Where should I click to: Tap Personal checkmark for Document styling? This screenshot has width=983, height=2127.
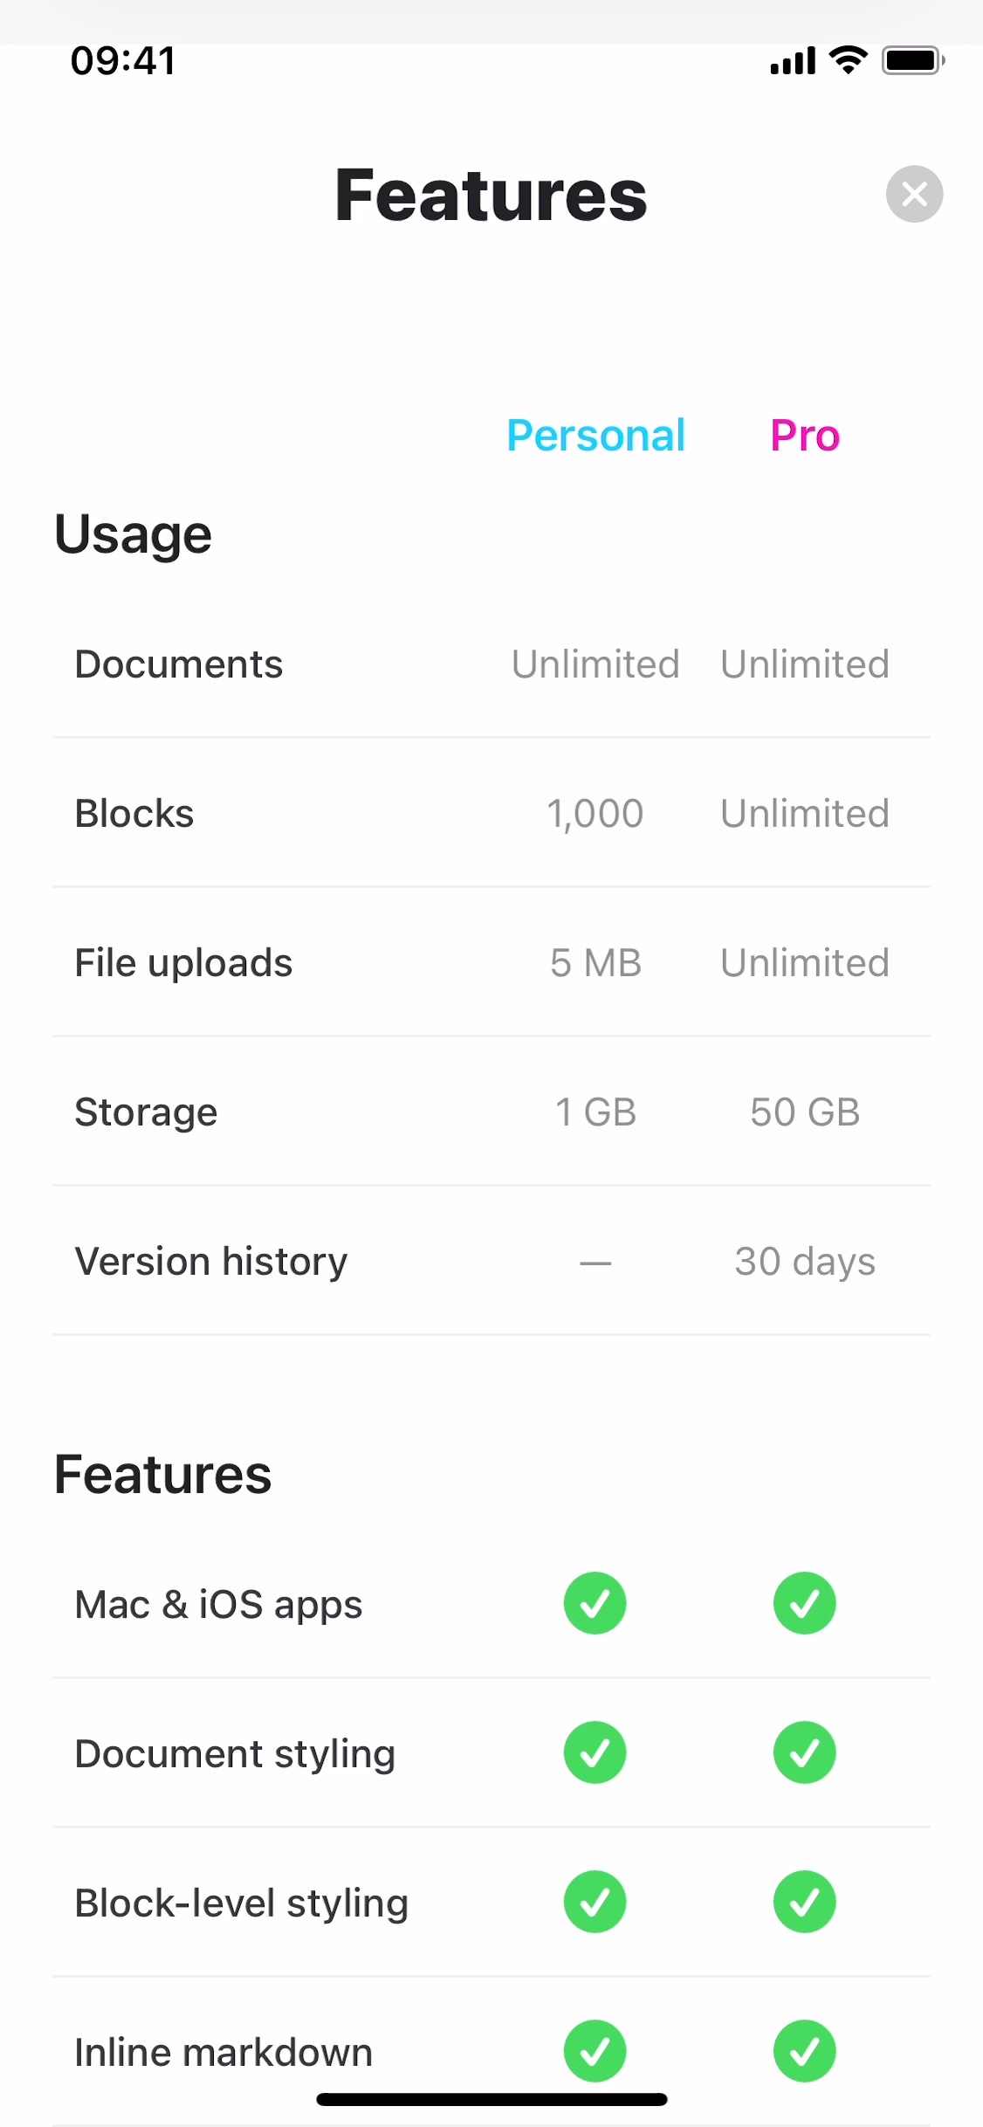click(595, 1752)
